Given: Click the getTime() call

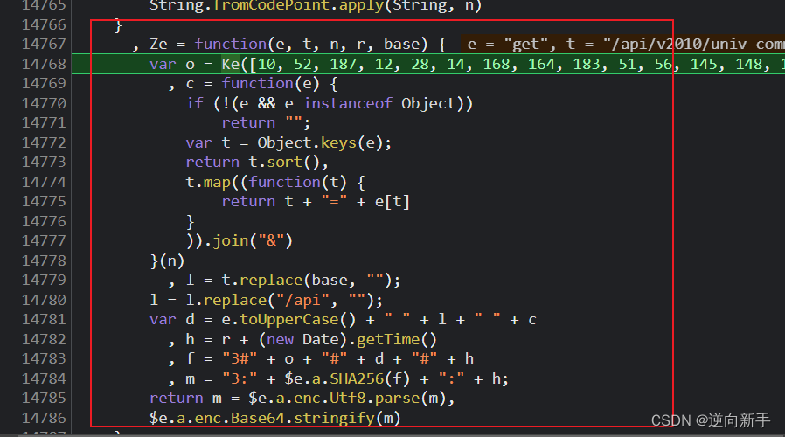Looking at the screenshot, I should (x=397, y=339).
